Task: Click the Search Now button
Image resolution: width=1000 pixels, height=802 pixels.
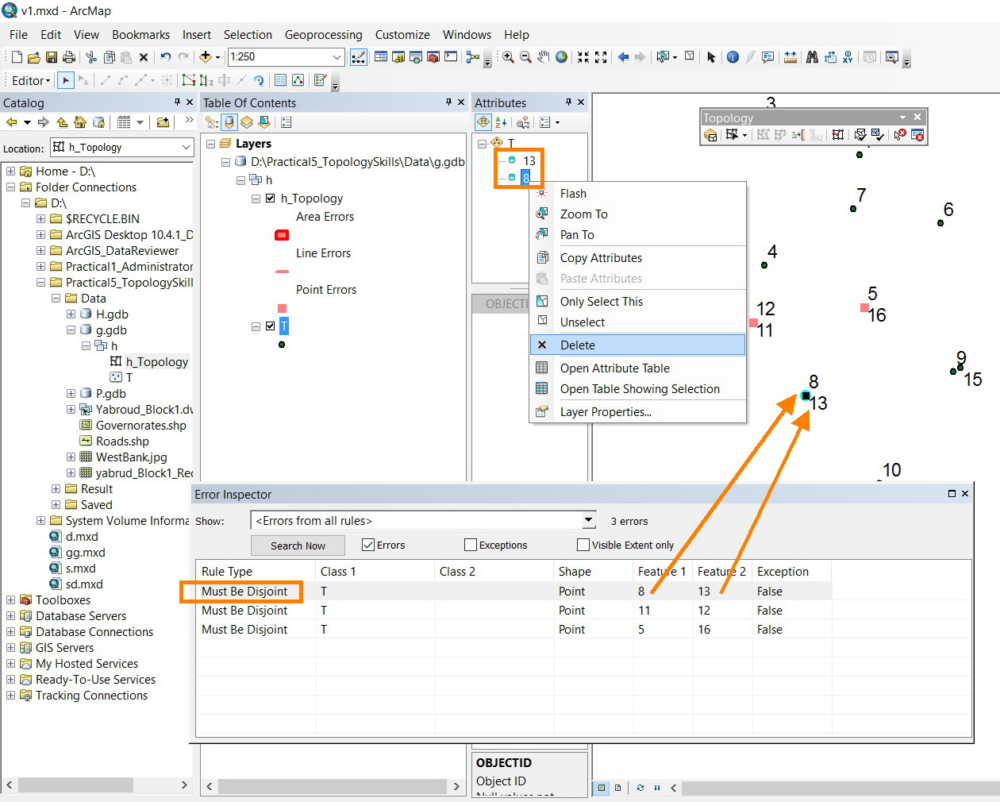Action: [x=298, y=546]
